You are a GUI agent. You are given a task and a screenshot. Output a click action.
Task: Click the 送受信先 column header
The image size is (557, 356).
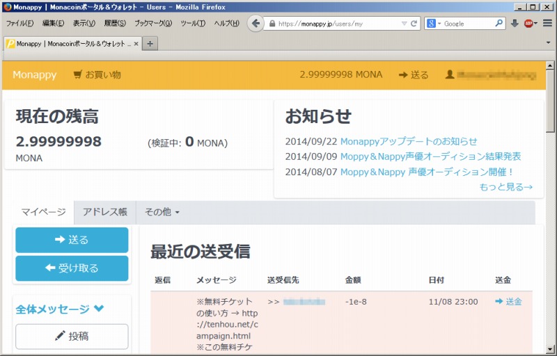click(283, 280)
